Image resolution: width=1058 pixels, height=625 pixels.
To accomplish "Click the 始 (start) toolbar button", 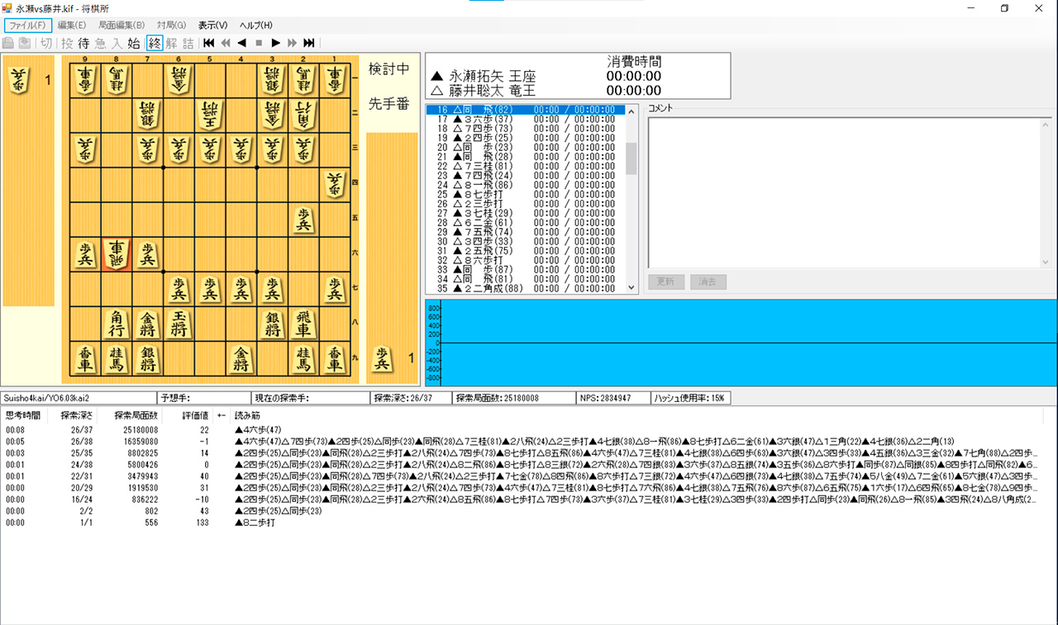I will tap(134, 43).
